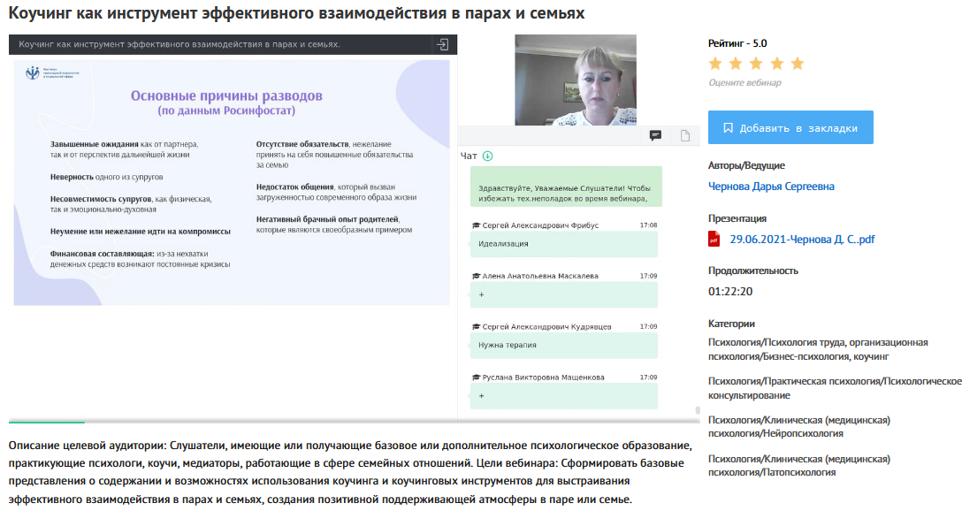The image size is (977, 511).
Task: Give a five-star rating using the last star
Action: tap(798, 64)
